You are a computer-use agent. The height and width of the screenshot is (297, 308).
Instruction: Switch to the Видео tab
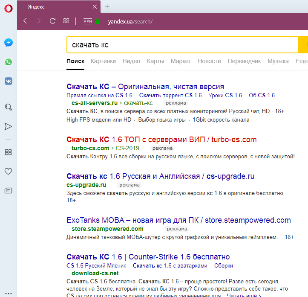[131, 61]
